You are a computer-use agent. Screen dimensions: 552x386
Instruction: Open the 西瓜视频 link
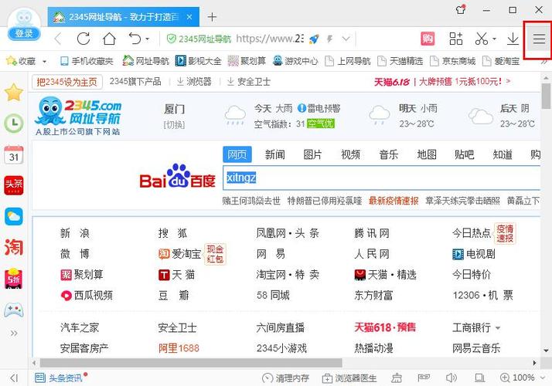click(x=87, y=295)
